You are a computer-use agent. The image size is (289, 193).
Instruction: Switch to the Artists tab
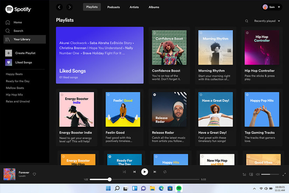[x=134, y=7]
